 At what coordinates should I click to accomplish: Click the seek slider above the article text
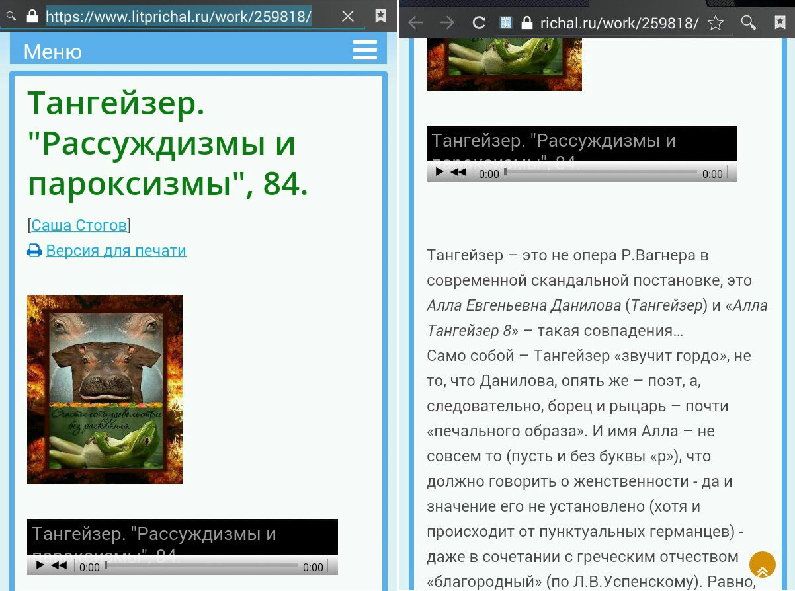[601, 173]
